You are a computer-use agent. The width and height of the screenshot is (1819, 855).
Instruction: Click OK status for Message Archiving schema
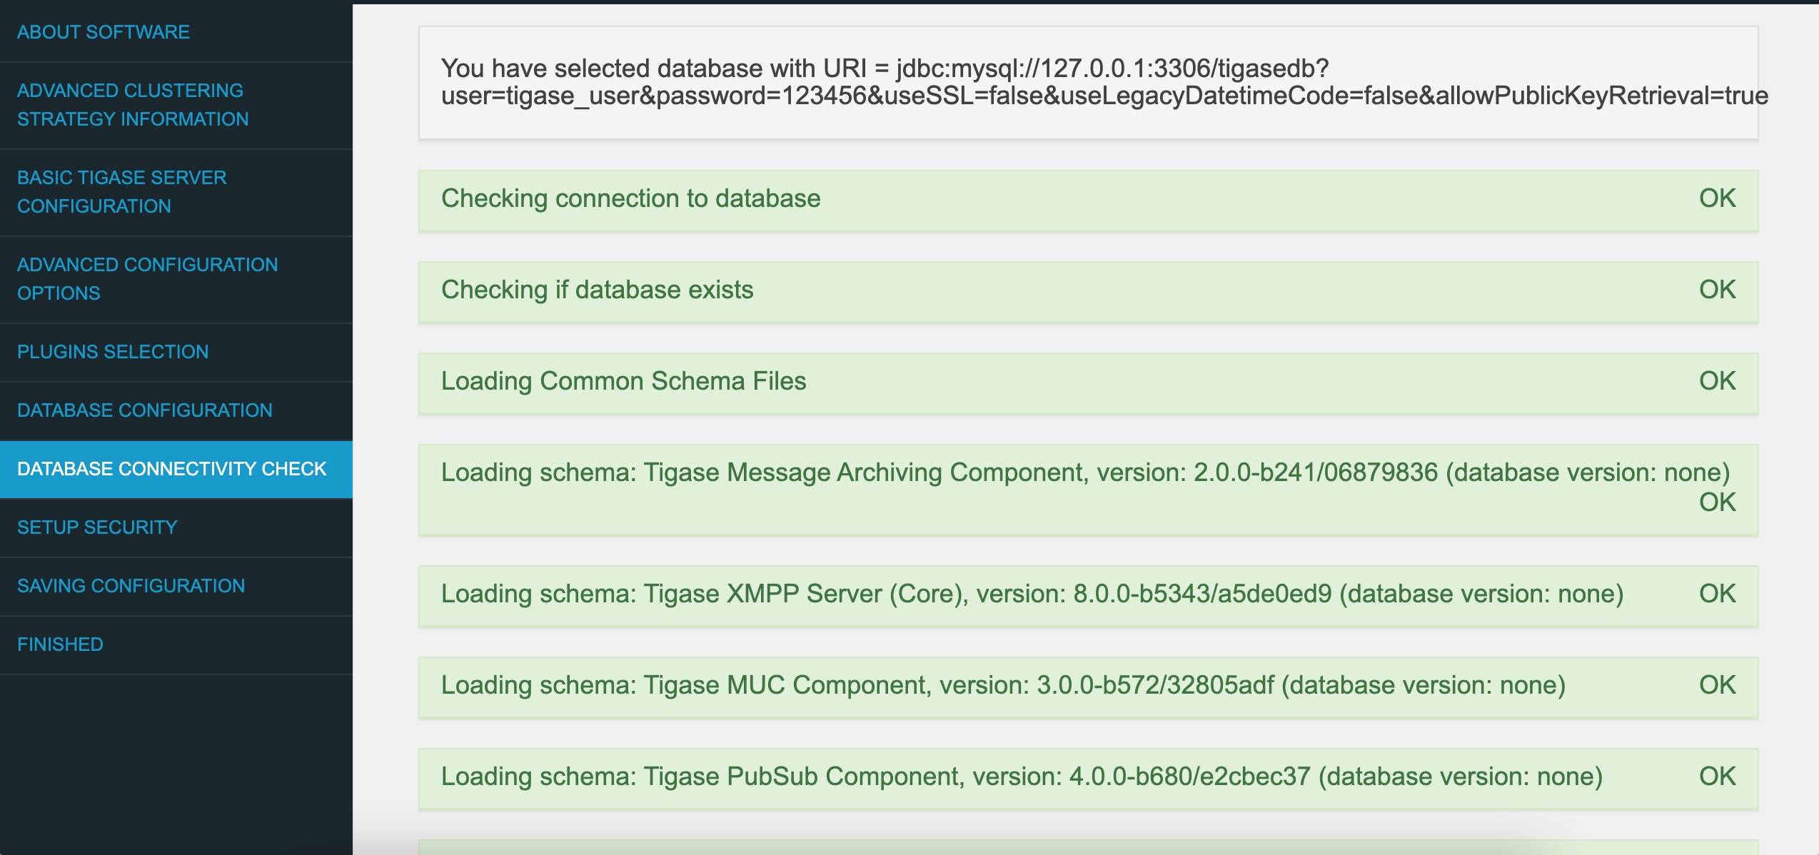click(1717, 502)
